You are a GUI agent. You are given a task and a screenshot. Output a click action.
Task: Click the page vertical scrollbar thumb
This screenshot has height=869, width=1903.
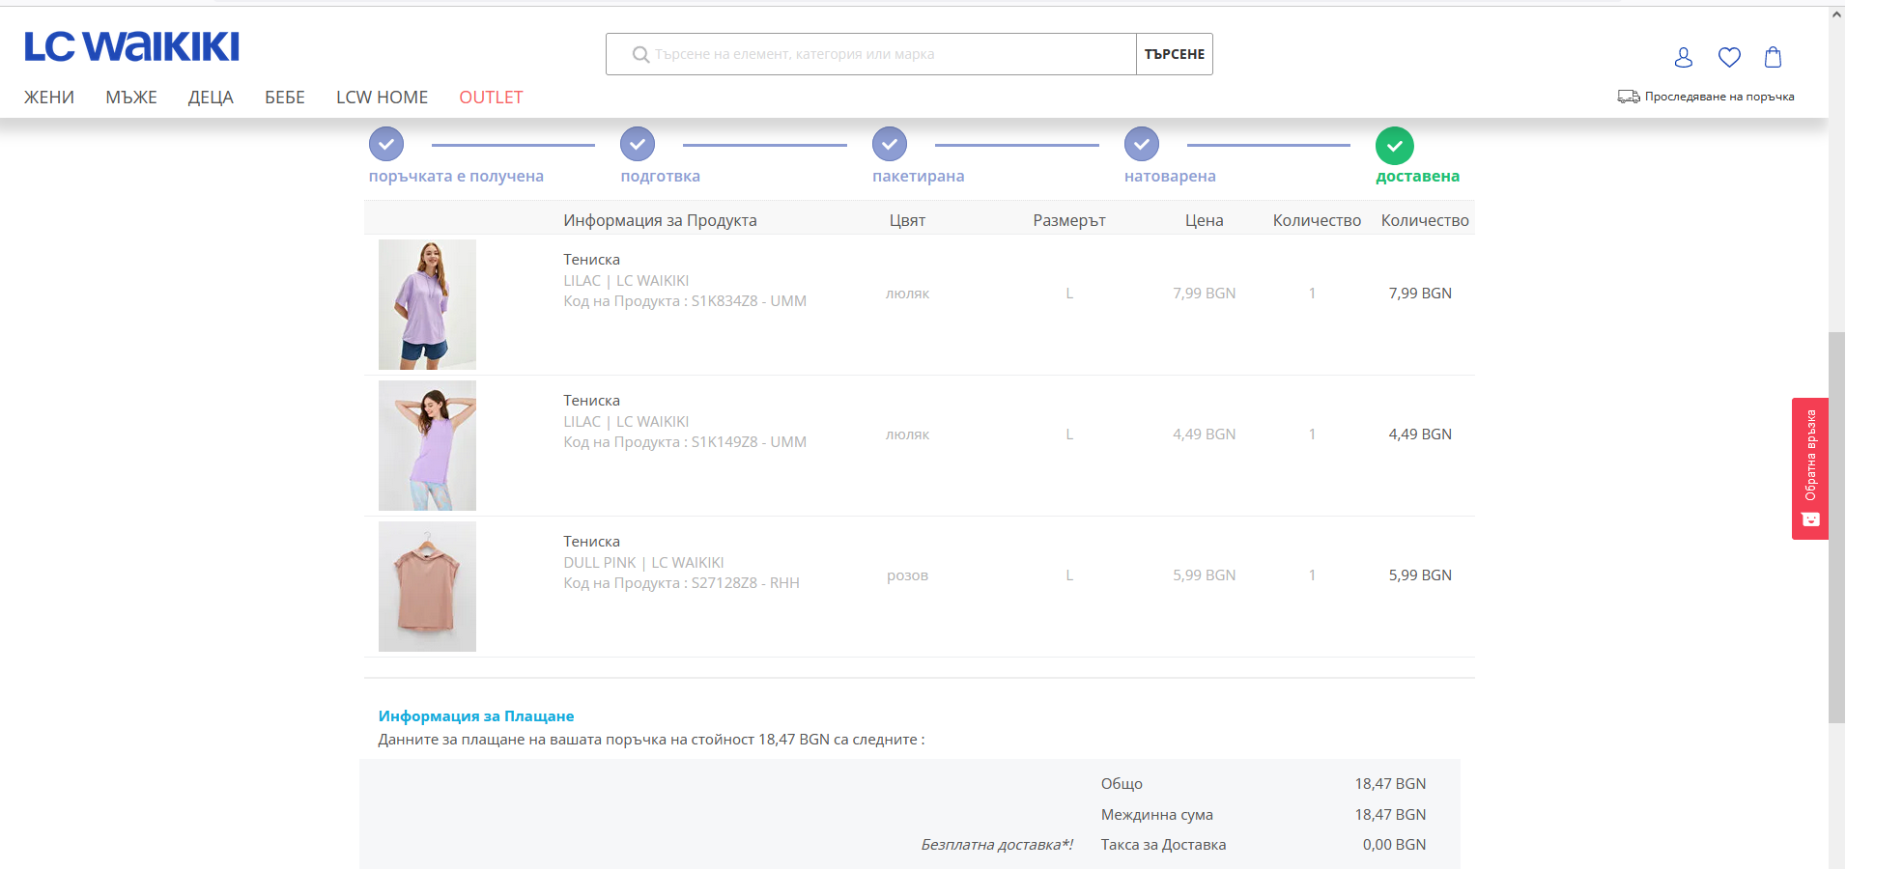[x=1836, y=526]
